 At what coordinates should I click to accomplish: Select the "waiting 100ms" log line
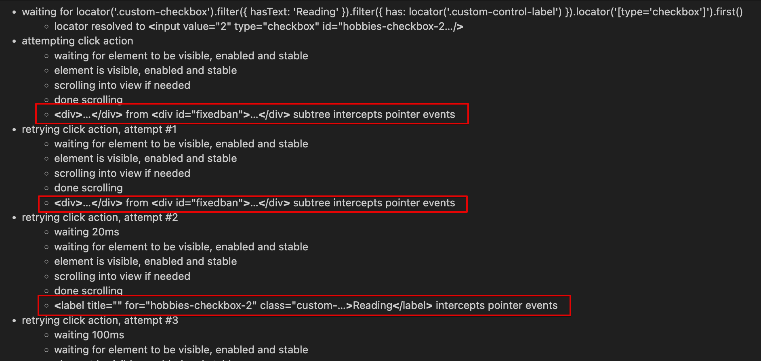89,335
